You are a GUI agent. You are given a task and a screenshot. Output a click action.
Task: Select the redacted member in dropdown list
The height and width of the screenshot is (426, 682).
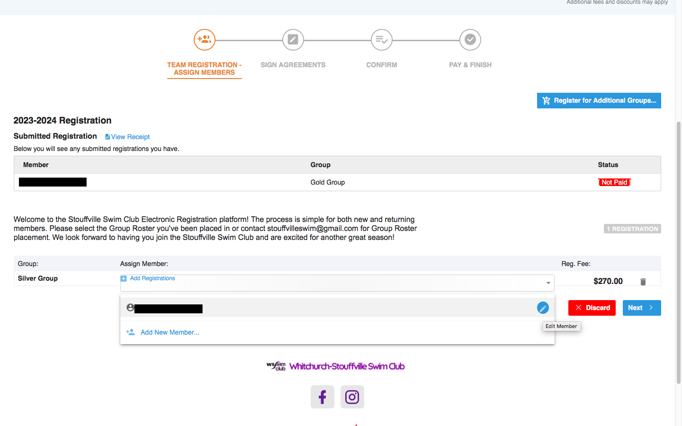168,309
